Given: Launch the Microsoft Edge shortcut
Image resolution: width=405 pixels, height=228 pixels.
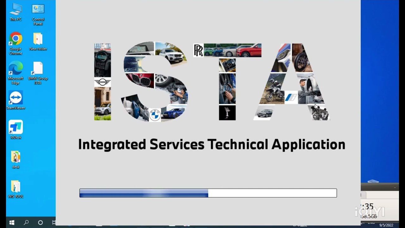Looking at the screenshot, I should click(x=16, y=73).
